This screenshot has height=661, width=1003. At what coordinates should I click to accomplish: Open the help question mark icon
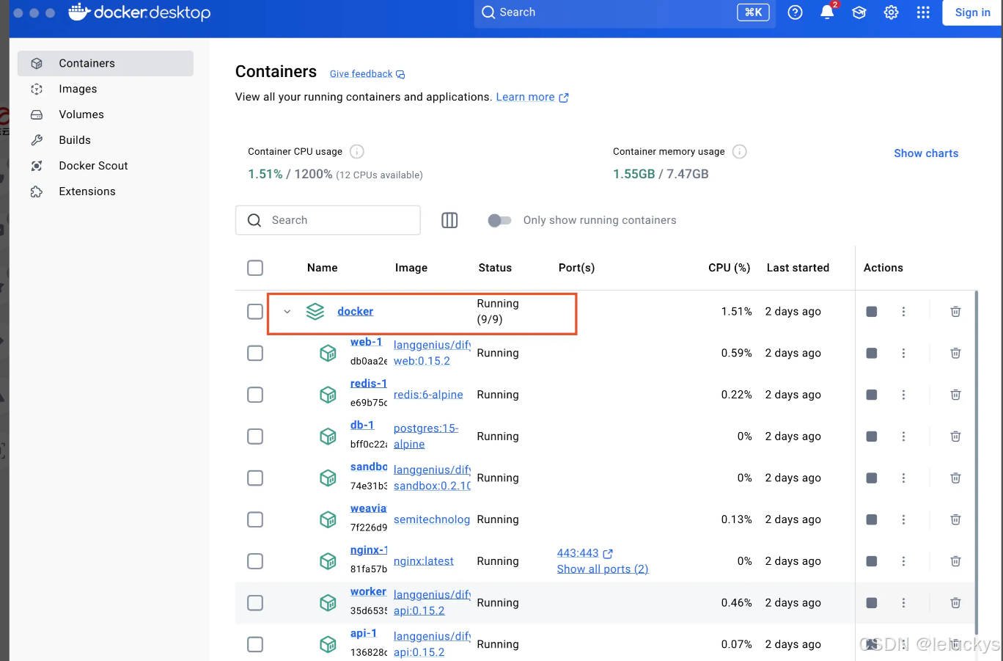[795, 12]
